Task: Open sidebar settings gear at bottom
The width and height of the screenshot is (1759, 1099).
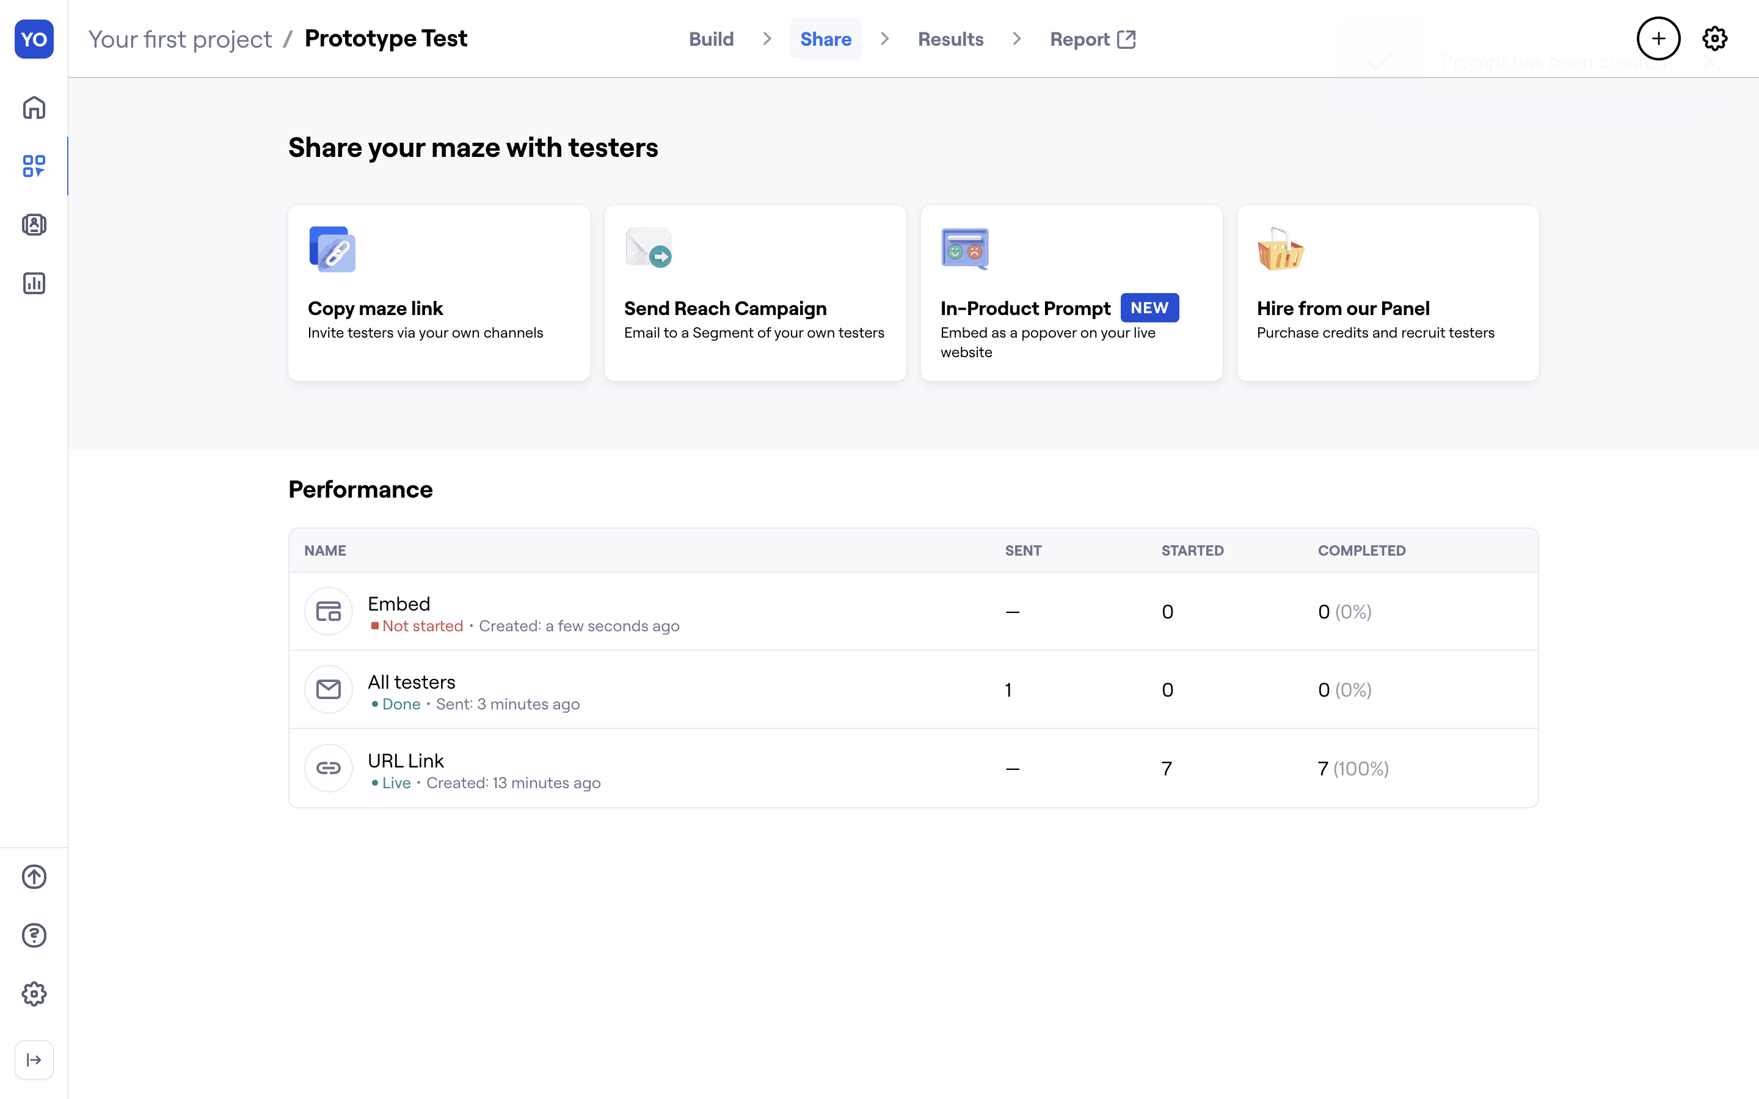Action: click(34, 993)
